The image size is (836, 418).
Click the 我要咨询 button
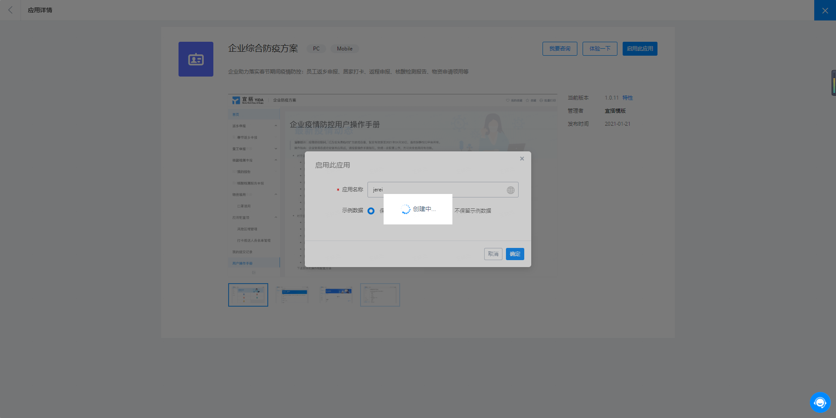tap(560, 49)
